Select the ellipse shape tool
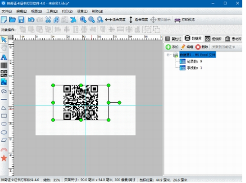 4,132
